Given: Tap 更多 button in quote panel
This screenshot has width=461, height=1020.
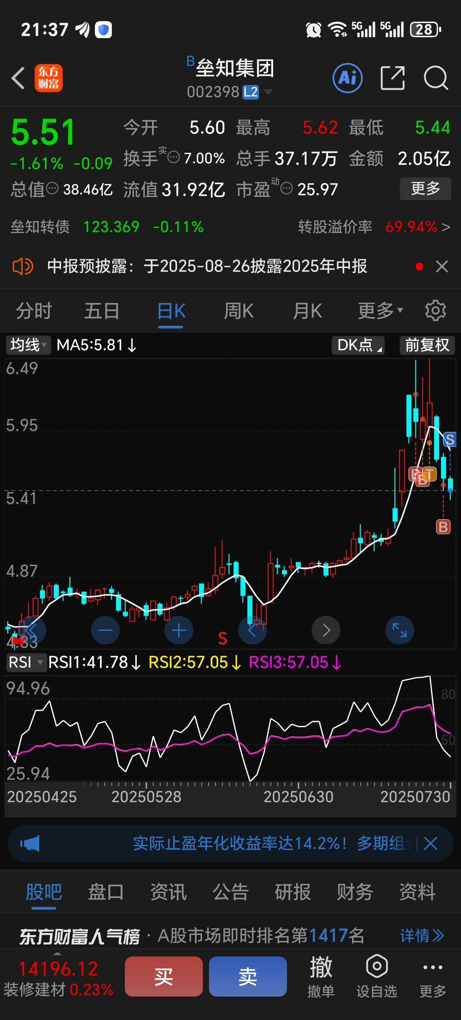Looking at the screenshot, I should (425, 188).
